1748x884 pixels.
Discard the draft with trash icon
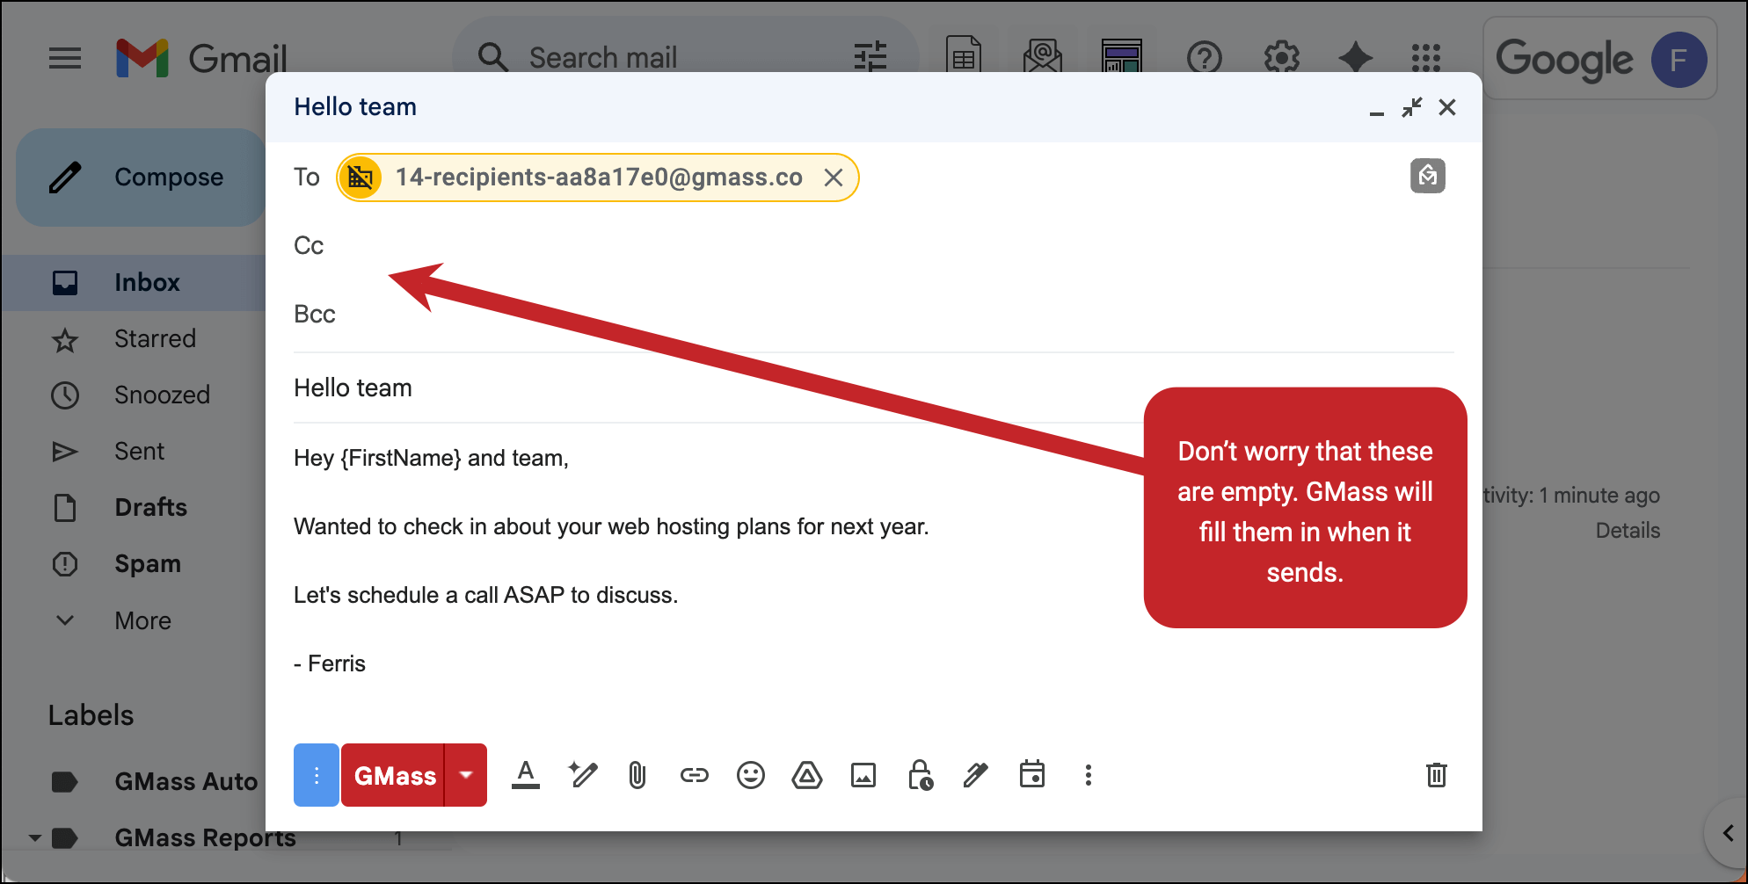1436,775
